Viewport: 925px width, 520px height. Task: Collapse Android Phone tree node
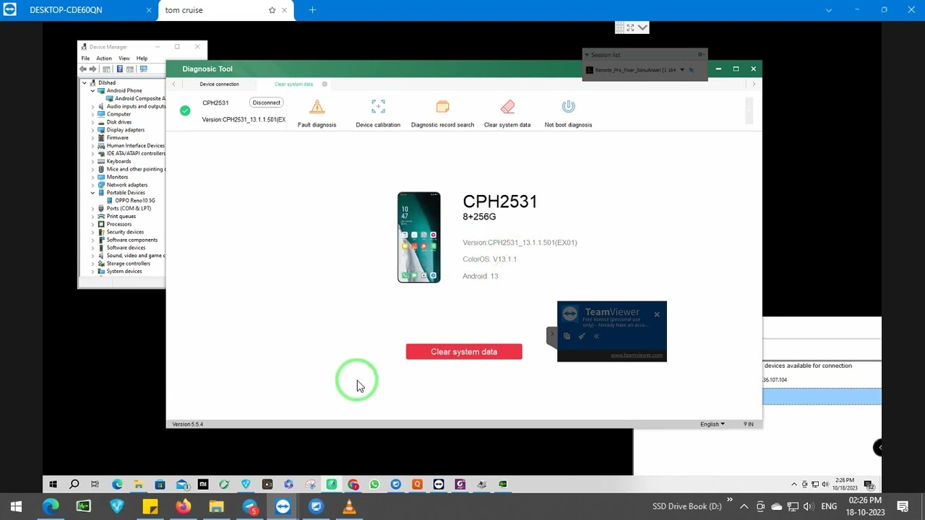pyautogui.click(x=92, y=90)
